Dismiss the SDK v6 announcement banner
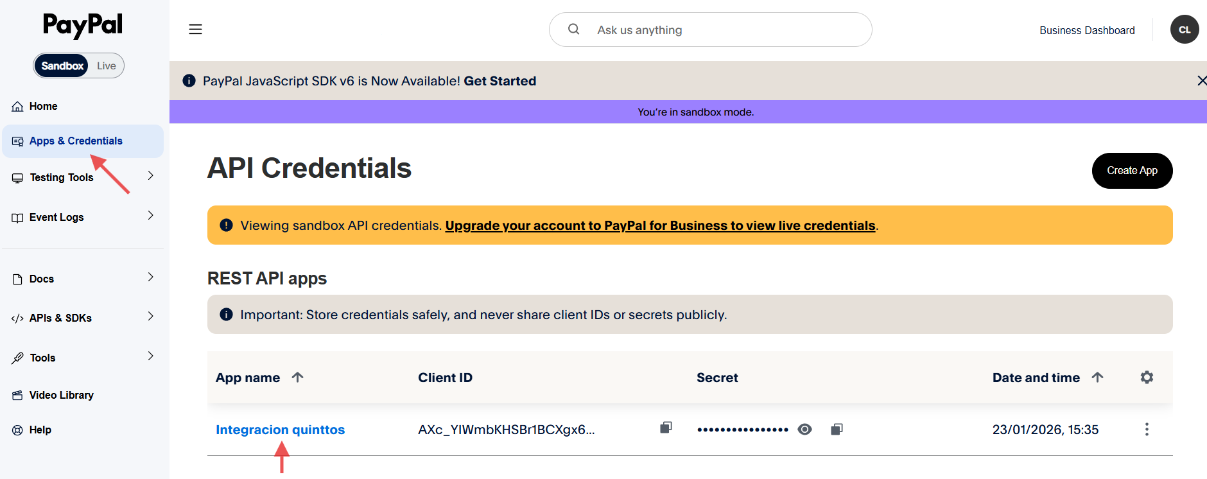 point(1201,81)
